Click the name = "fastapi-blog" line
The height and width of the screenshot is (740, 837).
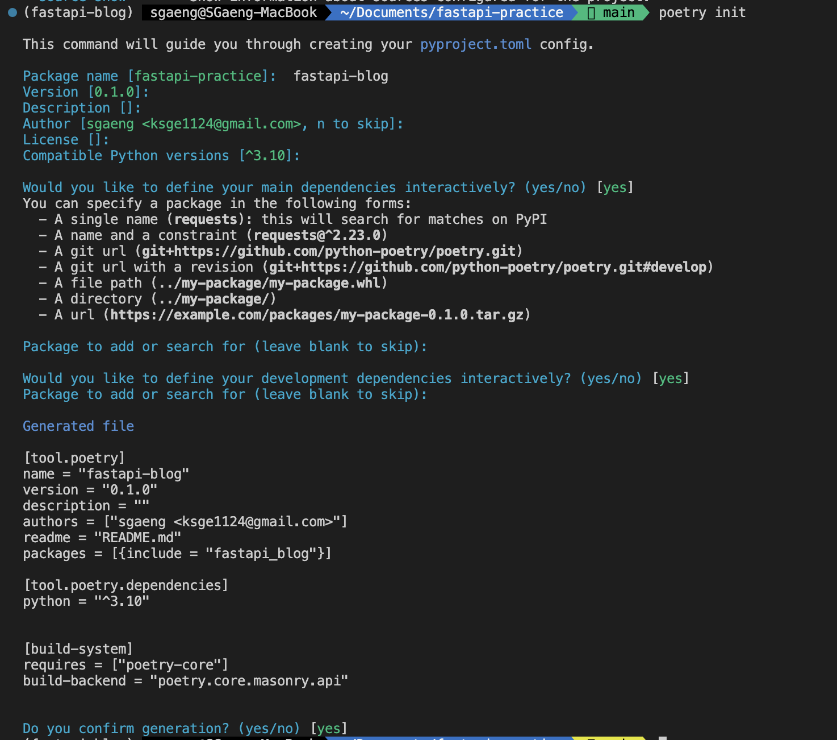pyautogui.click(x=106, y=474)
